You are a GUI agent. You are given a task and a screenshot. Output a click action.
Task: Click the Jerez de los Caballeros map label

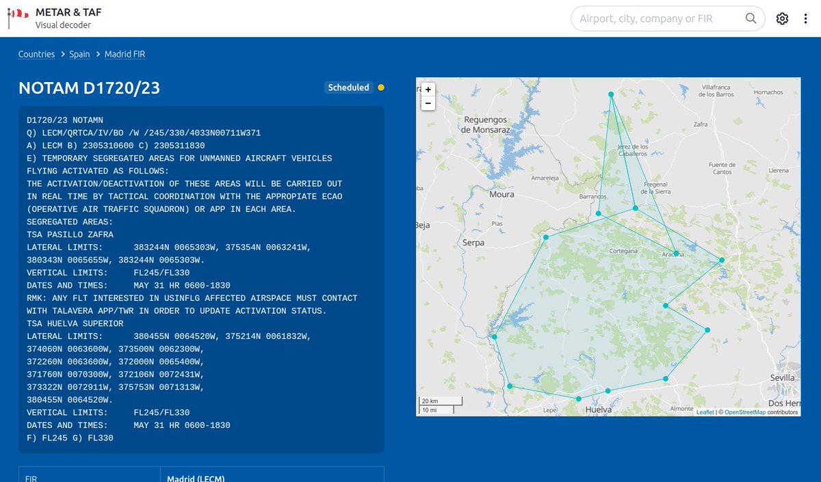pyautogui.click(x=632, y=150)
